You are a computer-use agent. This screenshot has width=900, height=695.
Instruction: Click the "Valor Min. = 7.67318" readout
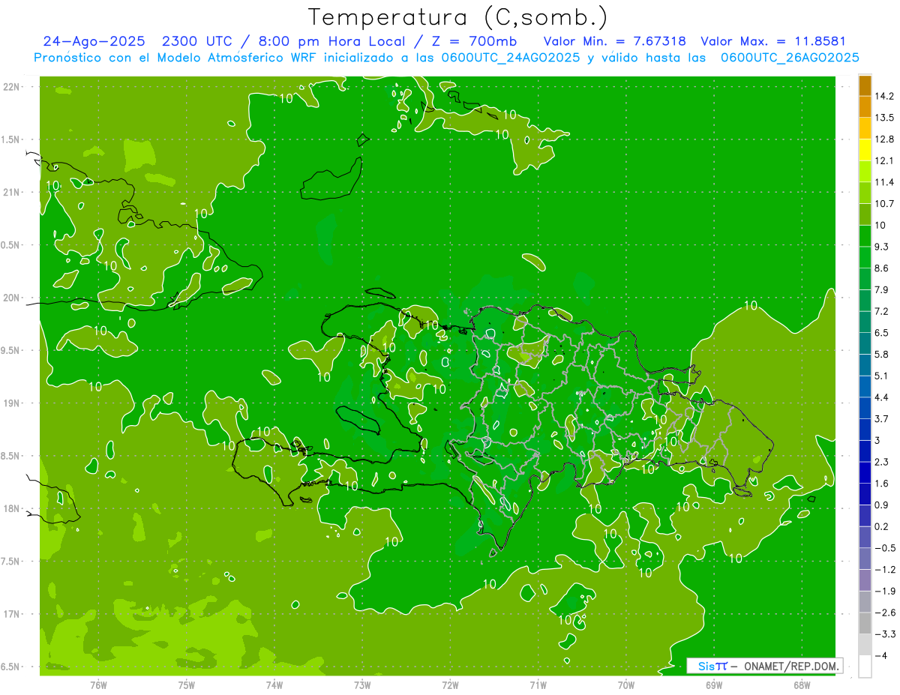click(x=614, y=41)
